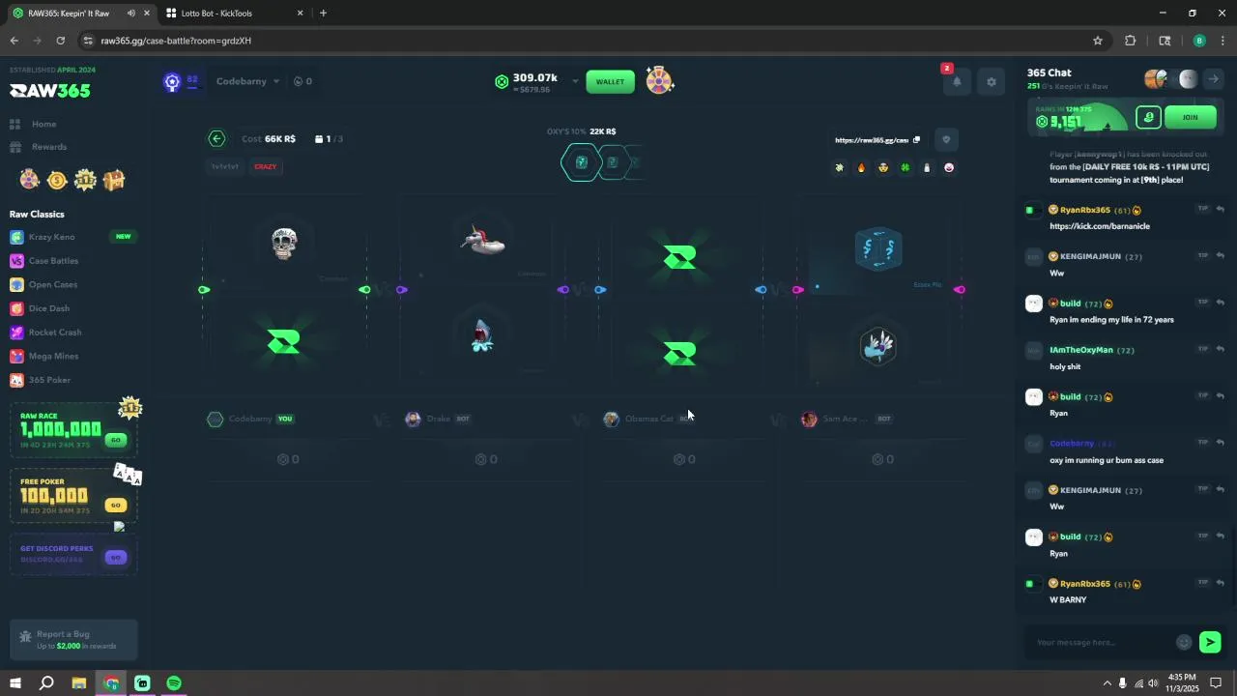Expand the Codebarny profile dropdown
1237x696 pixels.
(248, 81)
